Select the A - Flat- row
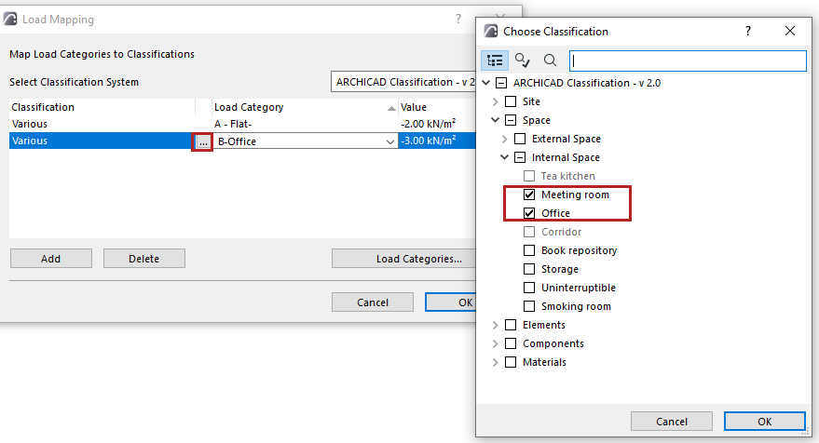 242,124
